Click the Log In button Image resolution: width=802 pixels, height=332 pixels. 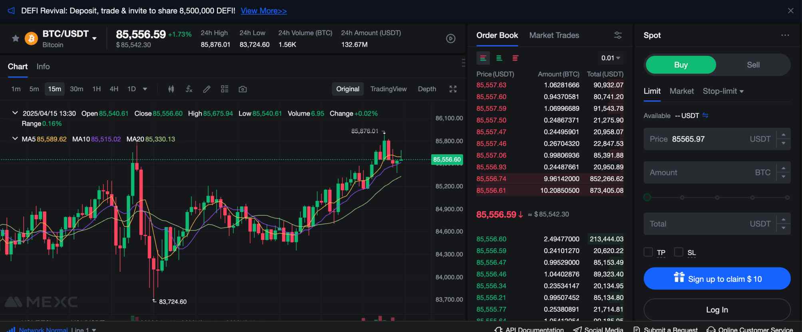(717, 310)
